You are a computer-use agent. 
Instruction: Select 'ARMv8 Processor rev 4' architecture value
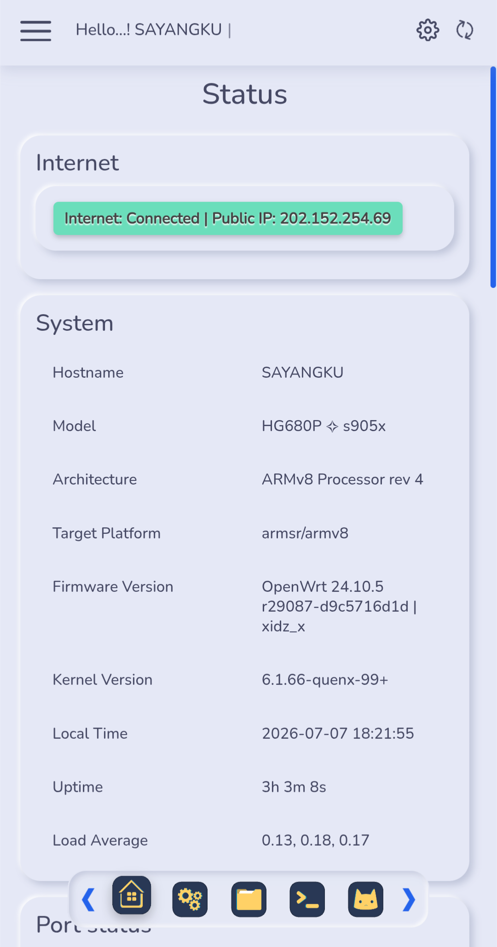342,479
